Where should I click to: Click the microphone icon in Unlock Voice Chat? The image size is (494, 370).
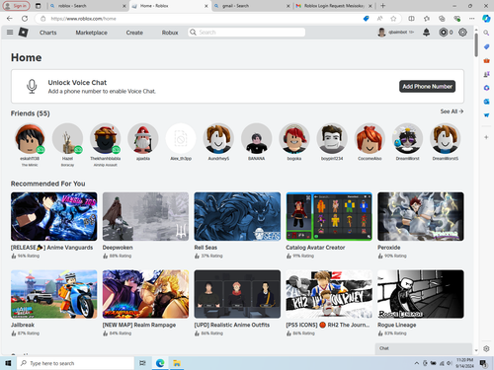32,87
